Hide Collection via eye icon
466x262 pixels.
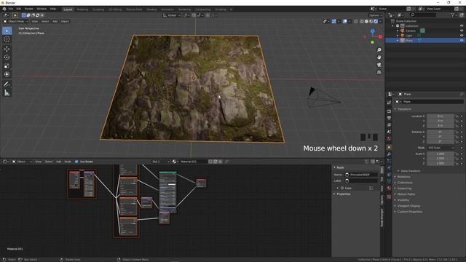coord(462,26)
